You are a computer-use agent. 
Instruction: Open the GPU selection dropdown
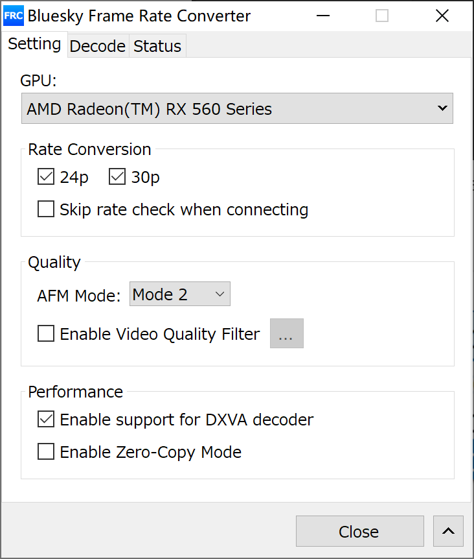(x=237, y=109)
